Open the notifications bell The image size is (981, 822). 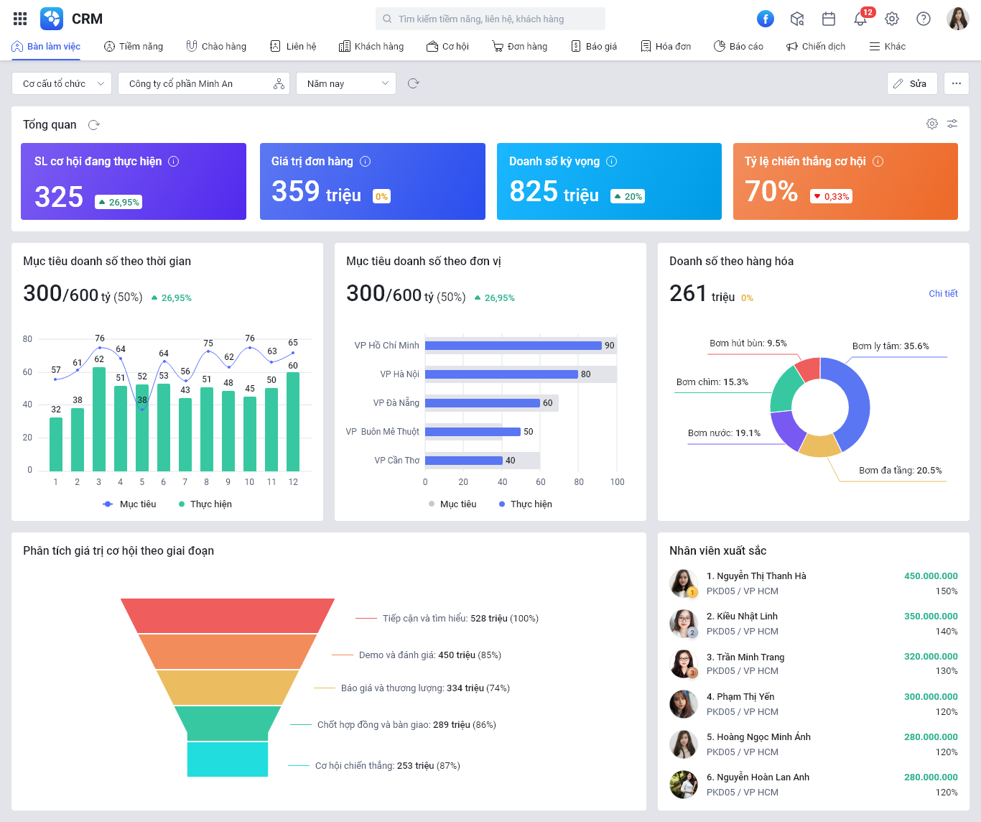pyautogui.click(x=860, y=19)
